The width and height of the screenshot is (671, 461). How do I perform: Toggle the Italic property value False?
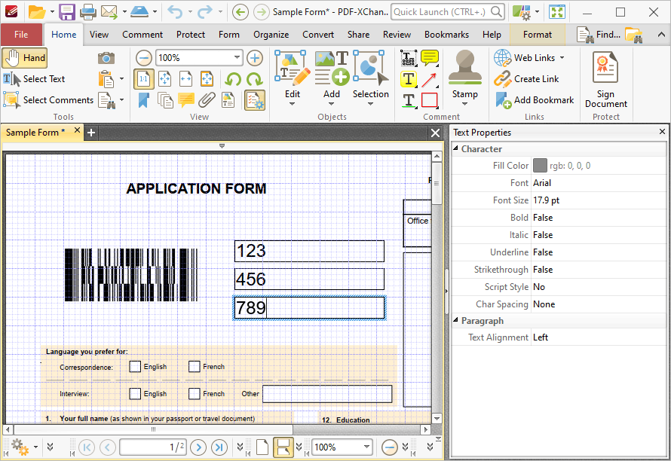[543, 235]
